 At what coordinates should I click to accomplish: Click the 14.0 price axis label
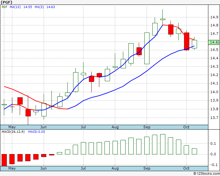(x=214, y=92)
